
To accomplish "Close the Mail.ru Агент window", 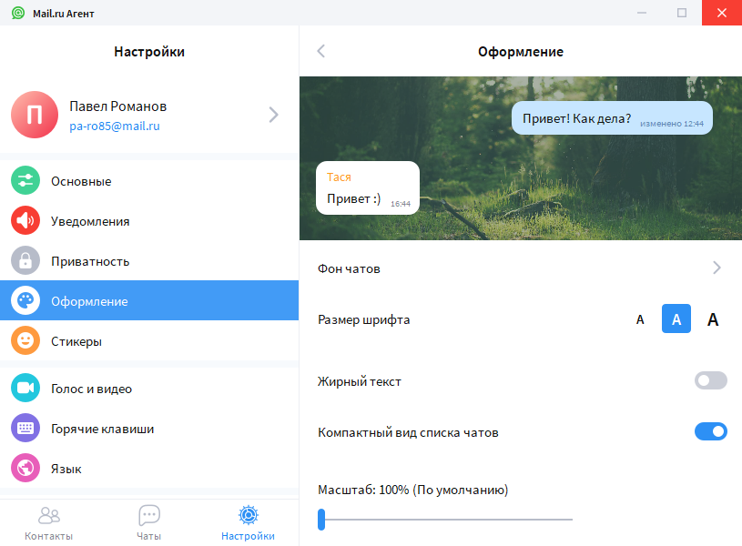I will pyautogui.click(x=722, y=13).
